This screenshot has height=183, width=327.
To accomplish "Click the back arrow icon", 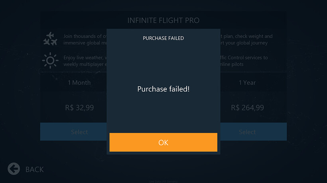I will coord(14,169).
